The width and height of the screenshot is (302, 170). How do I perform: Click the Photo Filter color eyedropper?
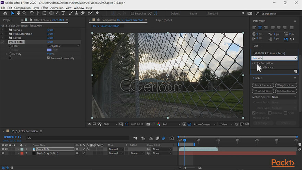[56, 50]
